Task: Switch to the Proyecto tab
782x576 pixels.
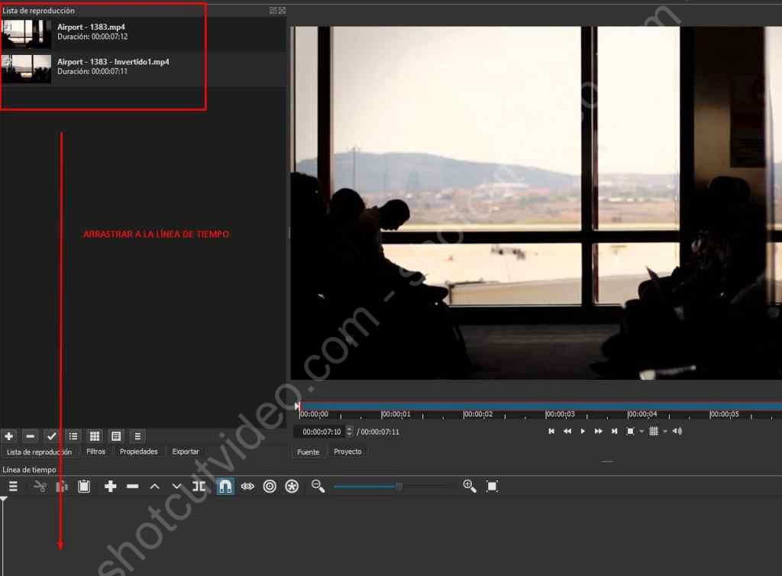Action: [x=347, y=451]
